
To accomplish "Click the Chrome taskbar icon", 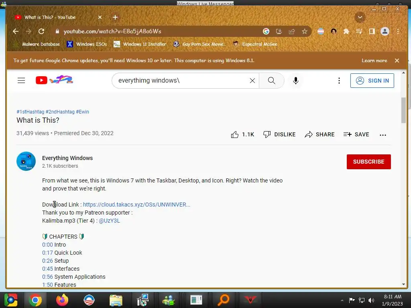I will 35,300.
